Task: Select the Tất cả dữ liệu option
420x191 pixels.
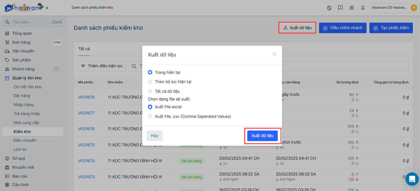Action: coord(150,91)
